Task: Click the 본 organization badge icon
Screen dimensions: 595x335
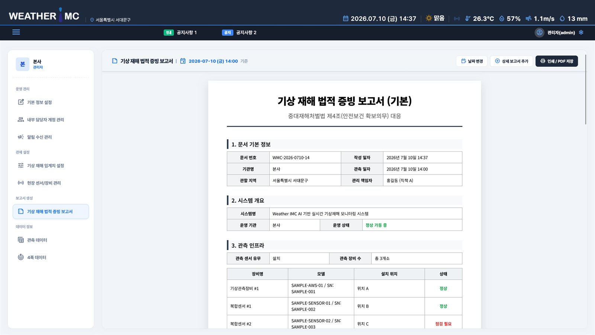Action: coord(22,64)
